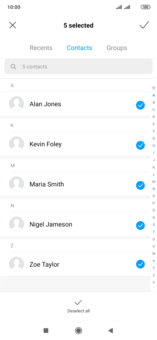Deselect Nigel Jameson from the list
Screen dimensions: 157x340
click(140, 226)
